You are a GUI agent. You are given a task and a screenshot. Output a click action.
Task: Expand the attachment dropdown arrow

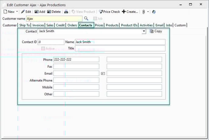(x=148, y=12)
